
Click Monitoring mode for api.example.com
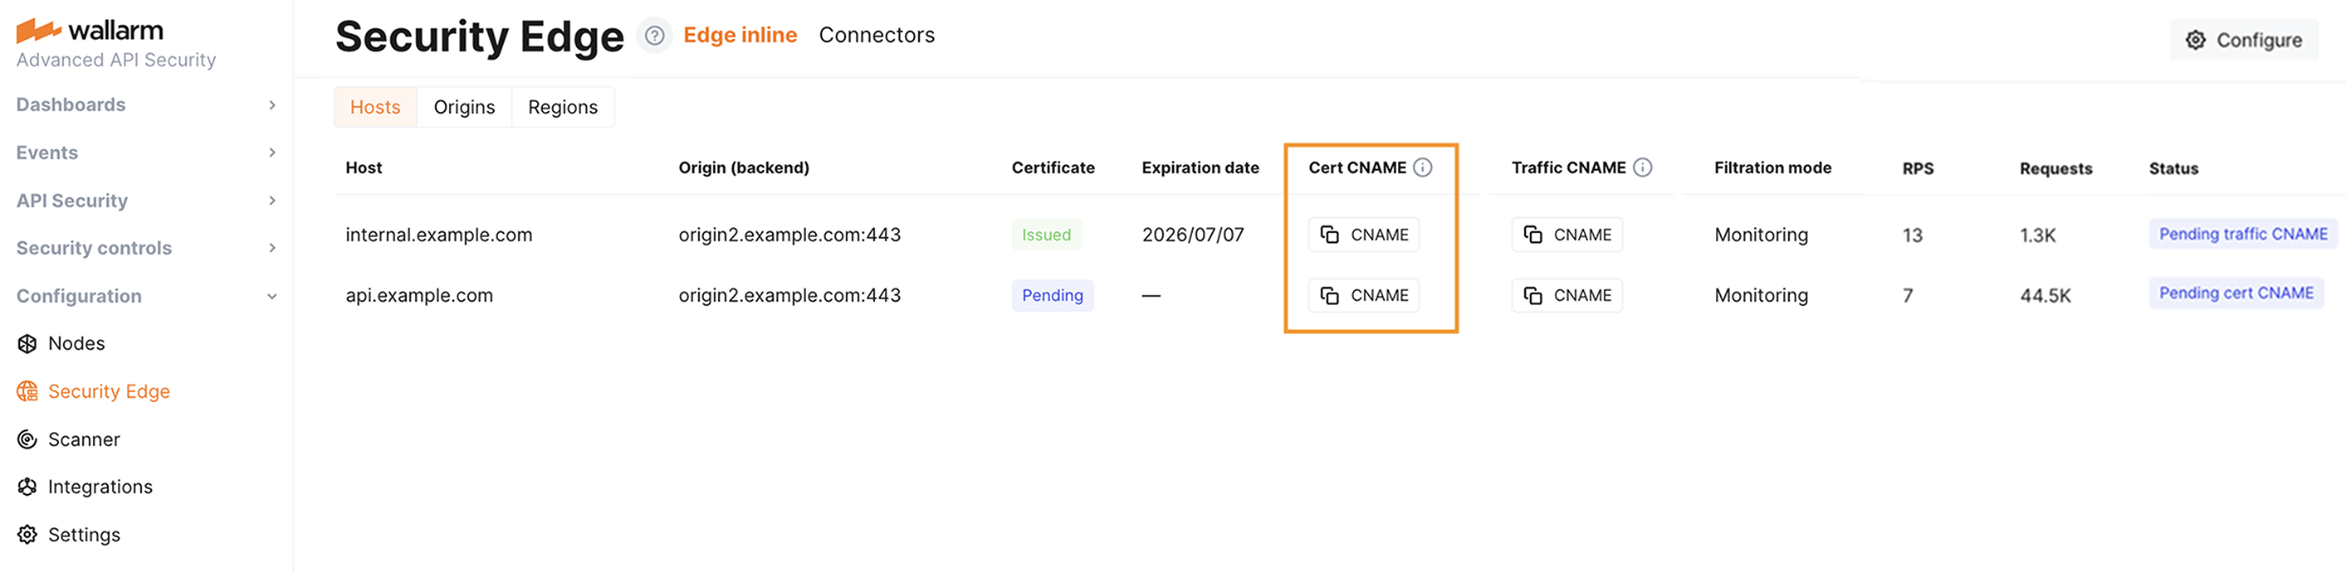[x=1762, y=296]
